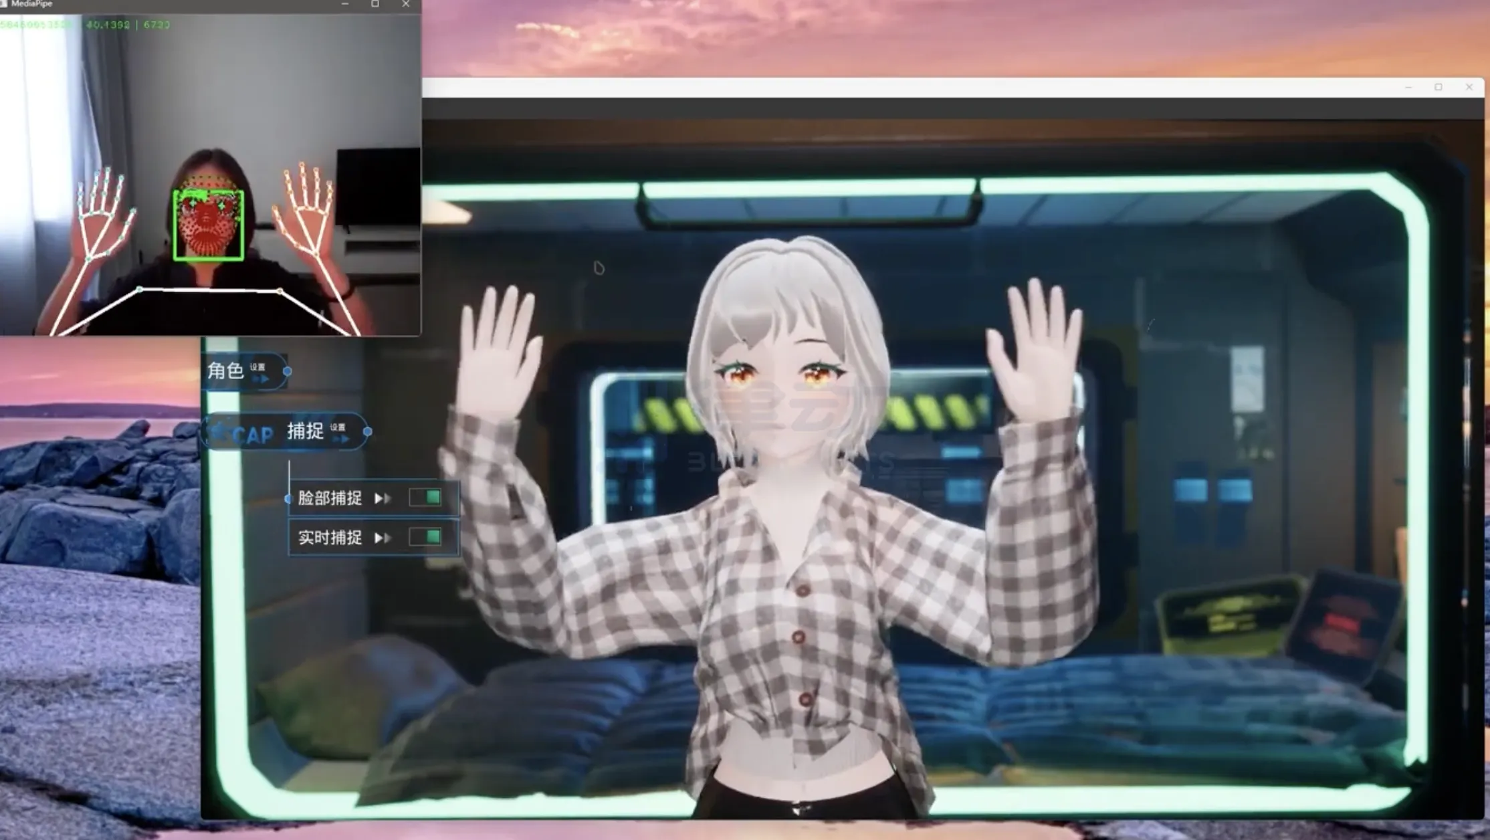Click the blue node dot beside 捕捉

pos(367,432)
